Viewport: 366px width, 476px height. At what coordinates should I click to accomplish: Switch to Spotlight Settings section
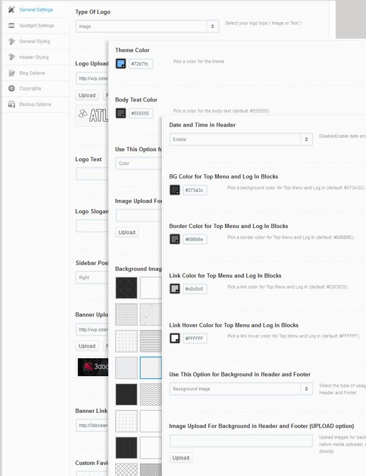click(36, 26)
